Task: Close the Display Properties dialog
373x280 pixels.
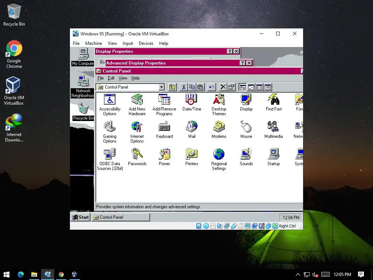Action: coord(236,51)
